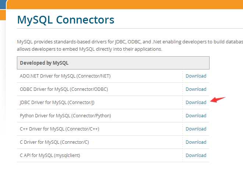Download the Python Driver (Connector/Python)

click(x=196, y=116)
